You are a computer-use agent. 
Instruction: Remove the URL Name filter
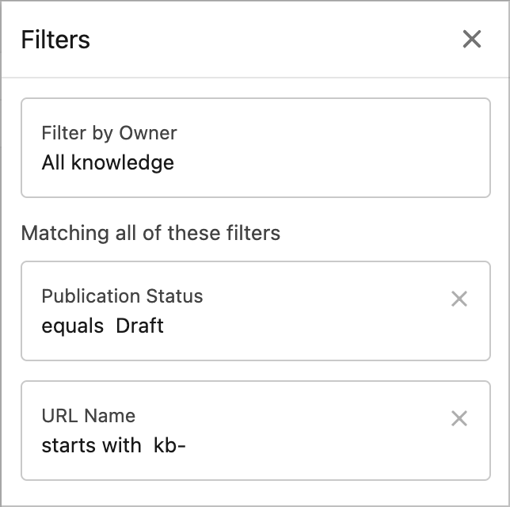coord(459,418)
